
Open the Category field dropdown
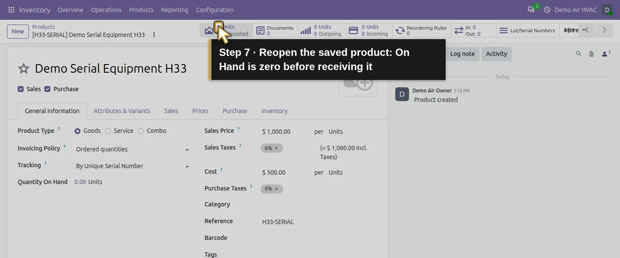coord(319,205)
